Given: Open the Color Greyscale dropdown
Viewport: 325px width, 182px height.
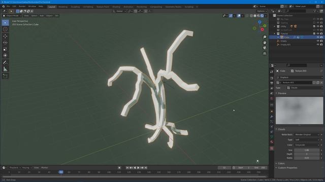Looking at the screenshot, I should 307,145.
